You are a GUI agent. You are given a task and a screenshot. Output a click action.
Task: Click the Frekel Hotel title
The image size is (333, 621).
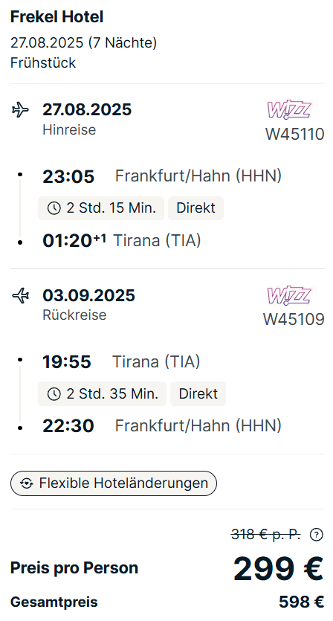(56, 17)
